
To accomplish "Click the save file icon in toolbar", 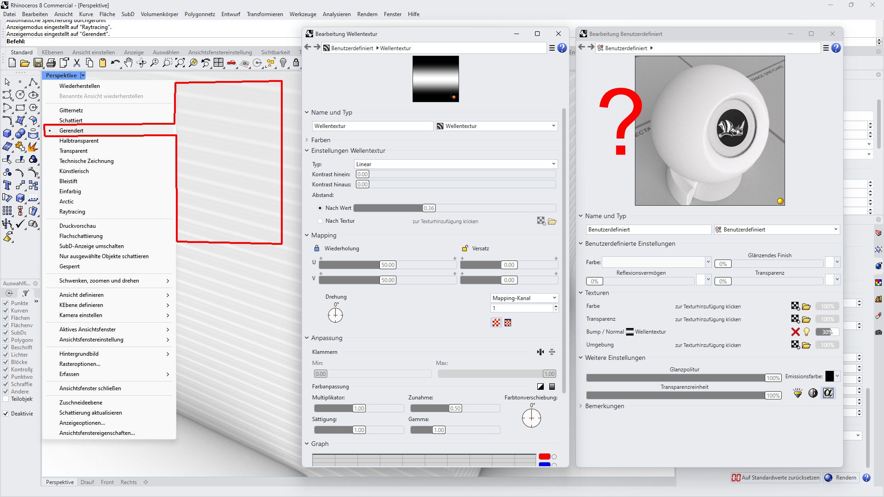I will pyautogui.click(x=38, y=63).
